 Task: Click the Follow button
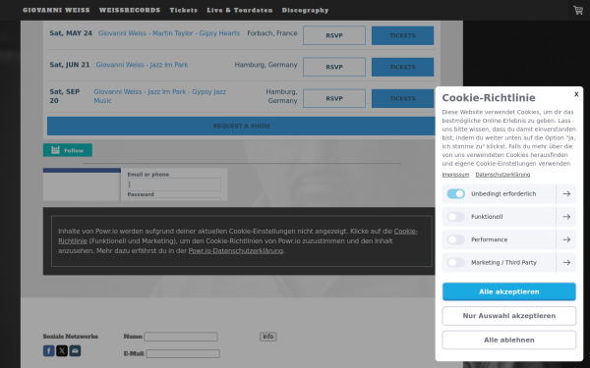68,150
